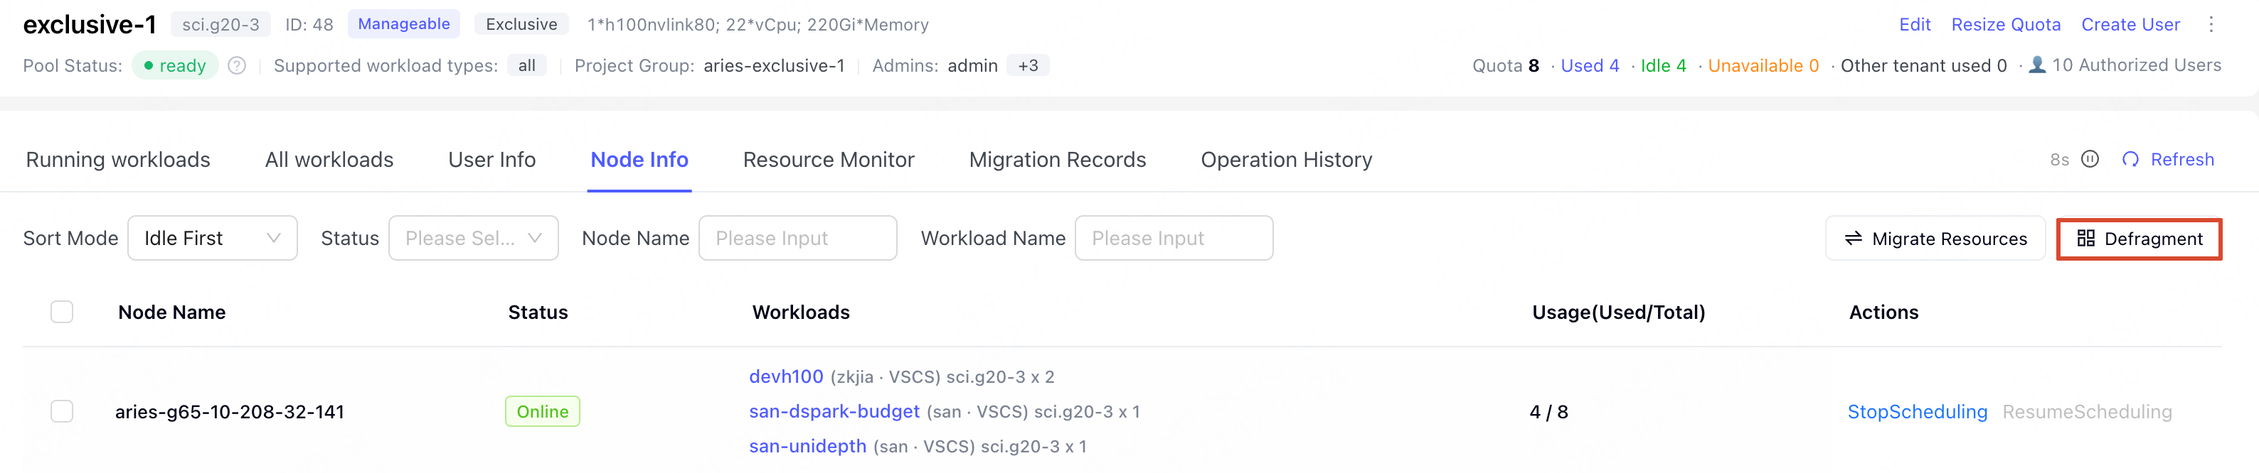Click the sci.g20-3 spec tag
This screenshot has height=473, width=2259.
point(220,25)
